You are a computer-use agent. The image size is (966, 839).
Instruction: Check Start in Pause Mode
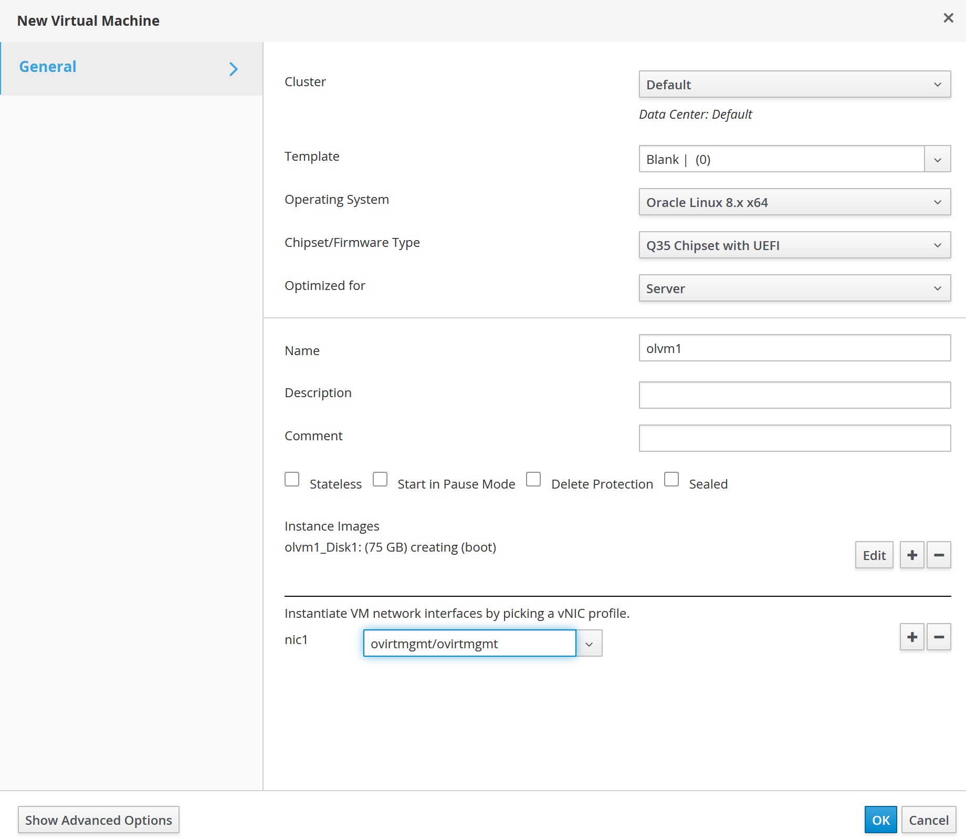click(x=380, y=479)
